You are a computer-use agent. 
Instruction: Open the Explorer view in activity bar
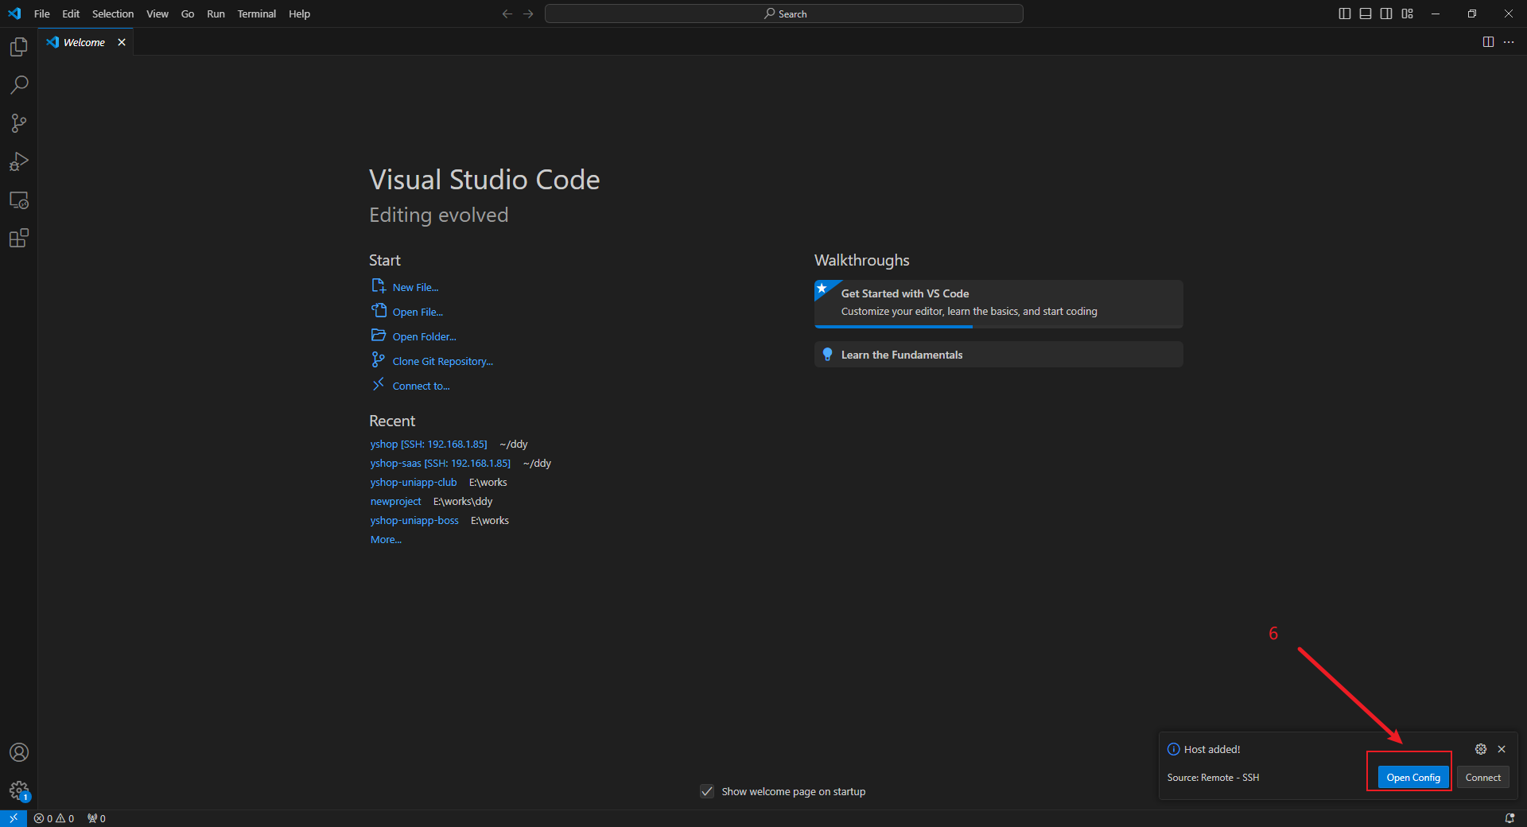click(x=18, y=47)
